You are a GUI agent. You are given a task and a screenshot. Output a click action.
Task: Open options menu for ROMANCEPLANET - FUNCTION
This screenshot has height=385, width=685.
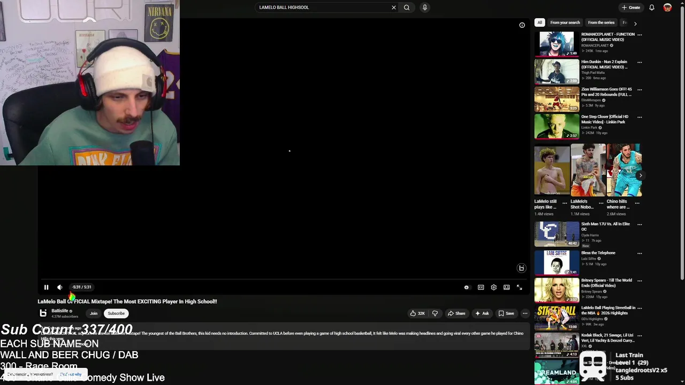[640, 35]
